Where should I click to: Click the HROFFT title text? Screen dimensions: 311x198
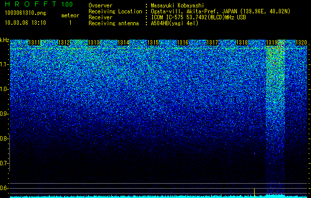tap(31, 4)
